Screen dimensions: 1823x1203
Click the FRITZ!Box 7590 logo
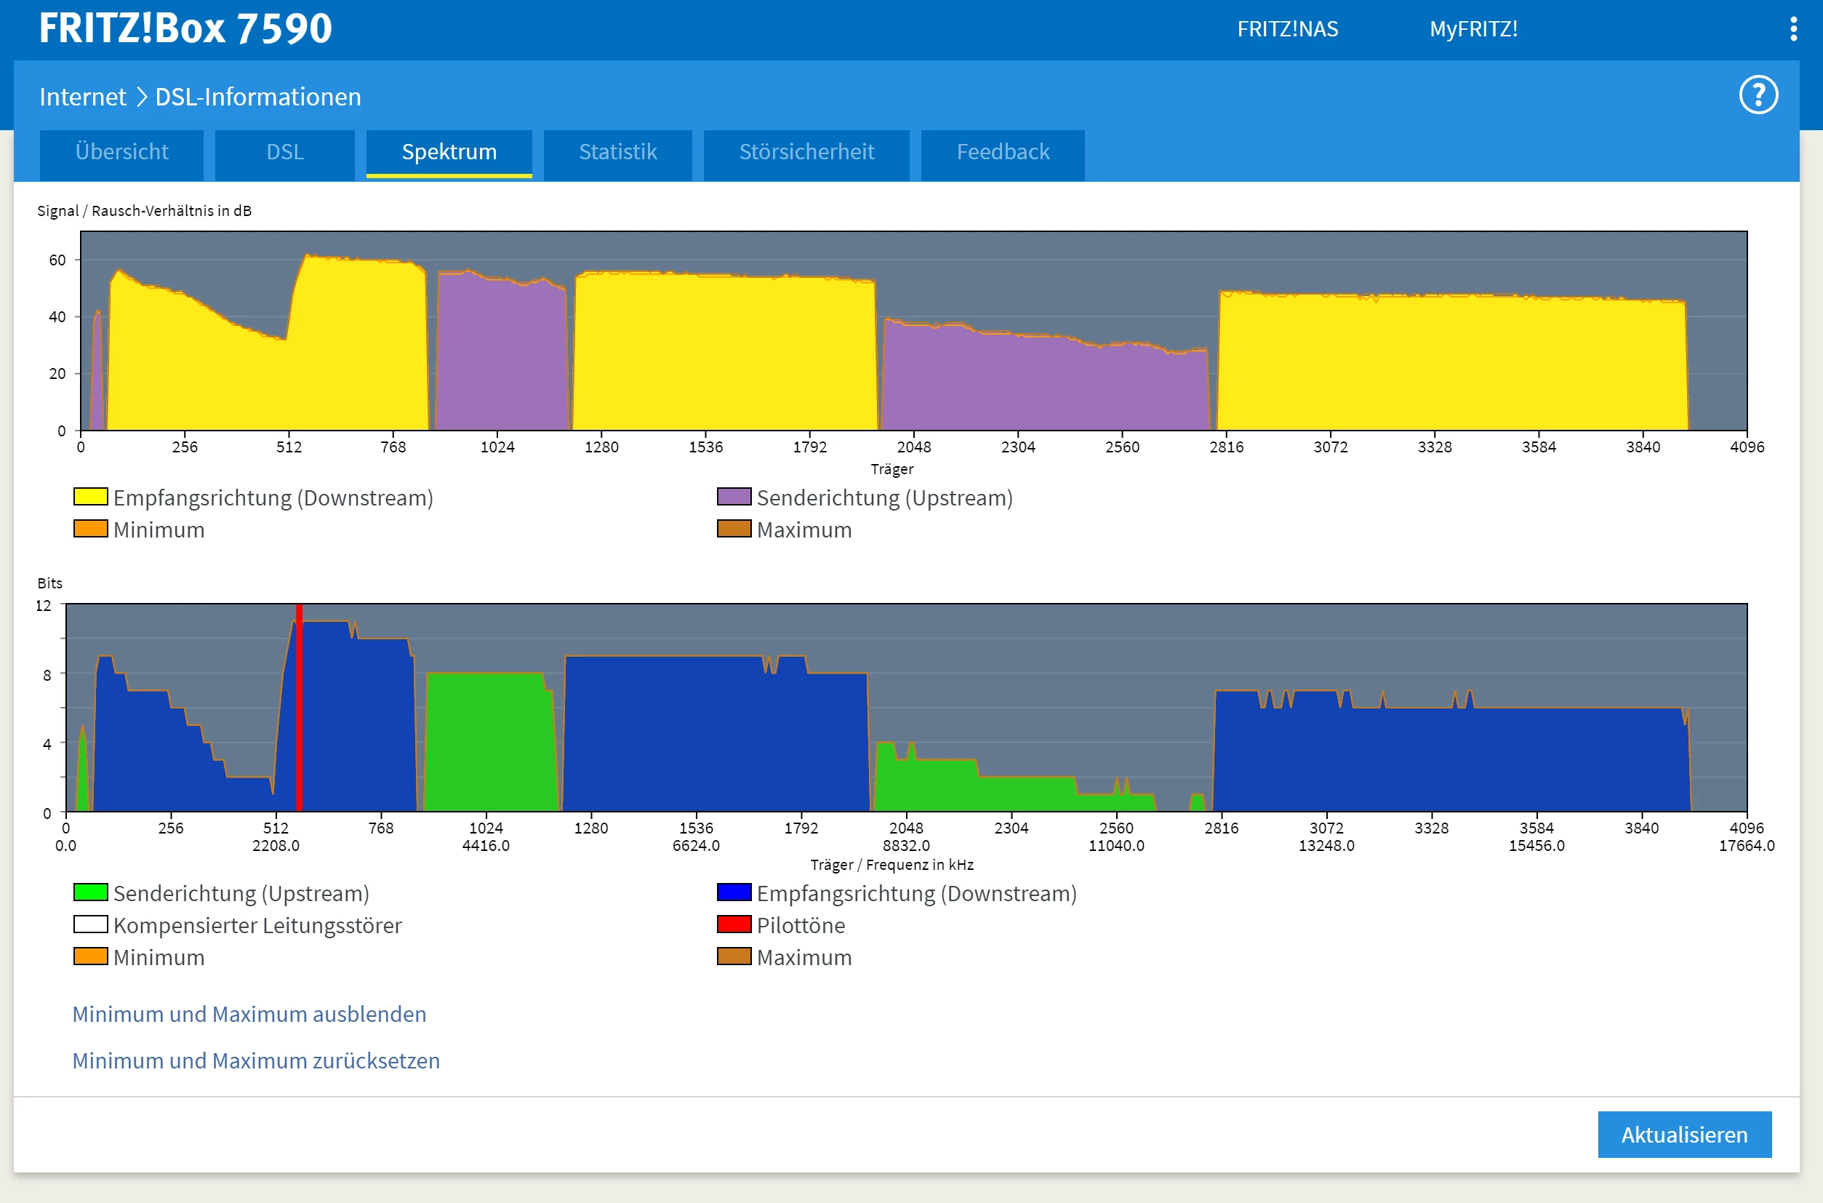[185, 28]
